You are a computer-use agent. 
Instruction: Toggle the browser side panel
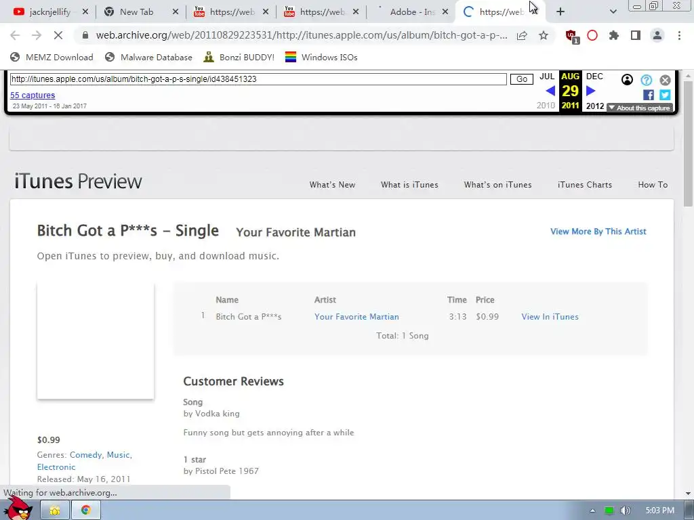pos(636,35)
